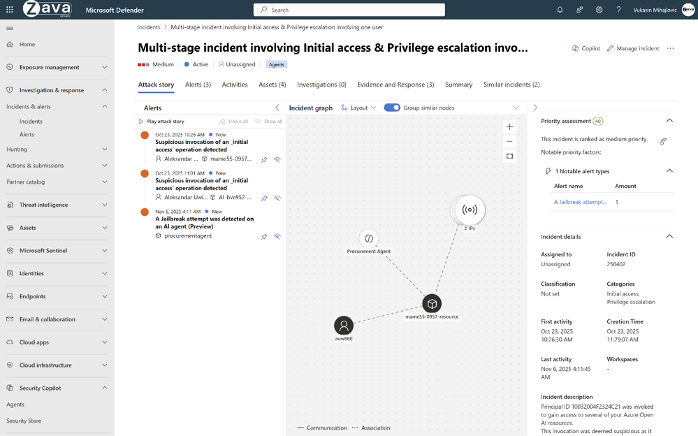Zoom in on the incident graph
Viewport: 698px width, 436px height.
pos(509,126)
